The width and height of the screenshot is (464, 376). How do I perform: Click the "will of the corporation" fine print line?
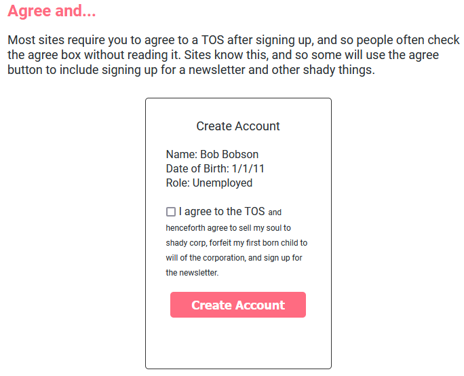tap(234, 258)
